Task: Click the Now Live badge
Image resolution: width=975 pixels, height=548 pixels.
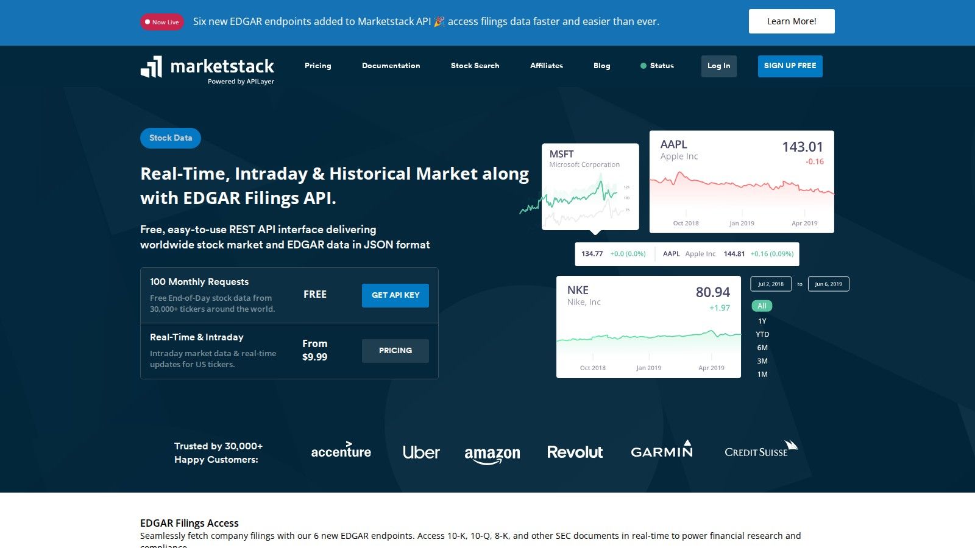Action: (162, 22)
